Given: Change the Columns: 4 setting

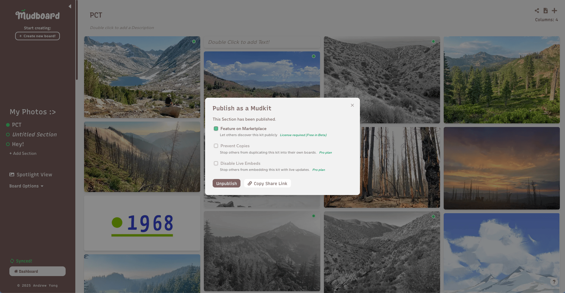Looking at the screenshot, I should pos(547,20).
